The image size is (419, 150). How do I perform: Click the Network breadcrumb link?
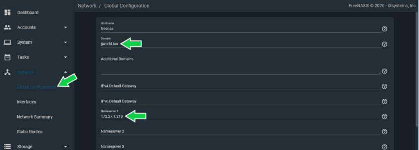click(x=87, y=6)
